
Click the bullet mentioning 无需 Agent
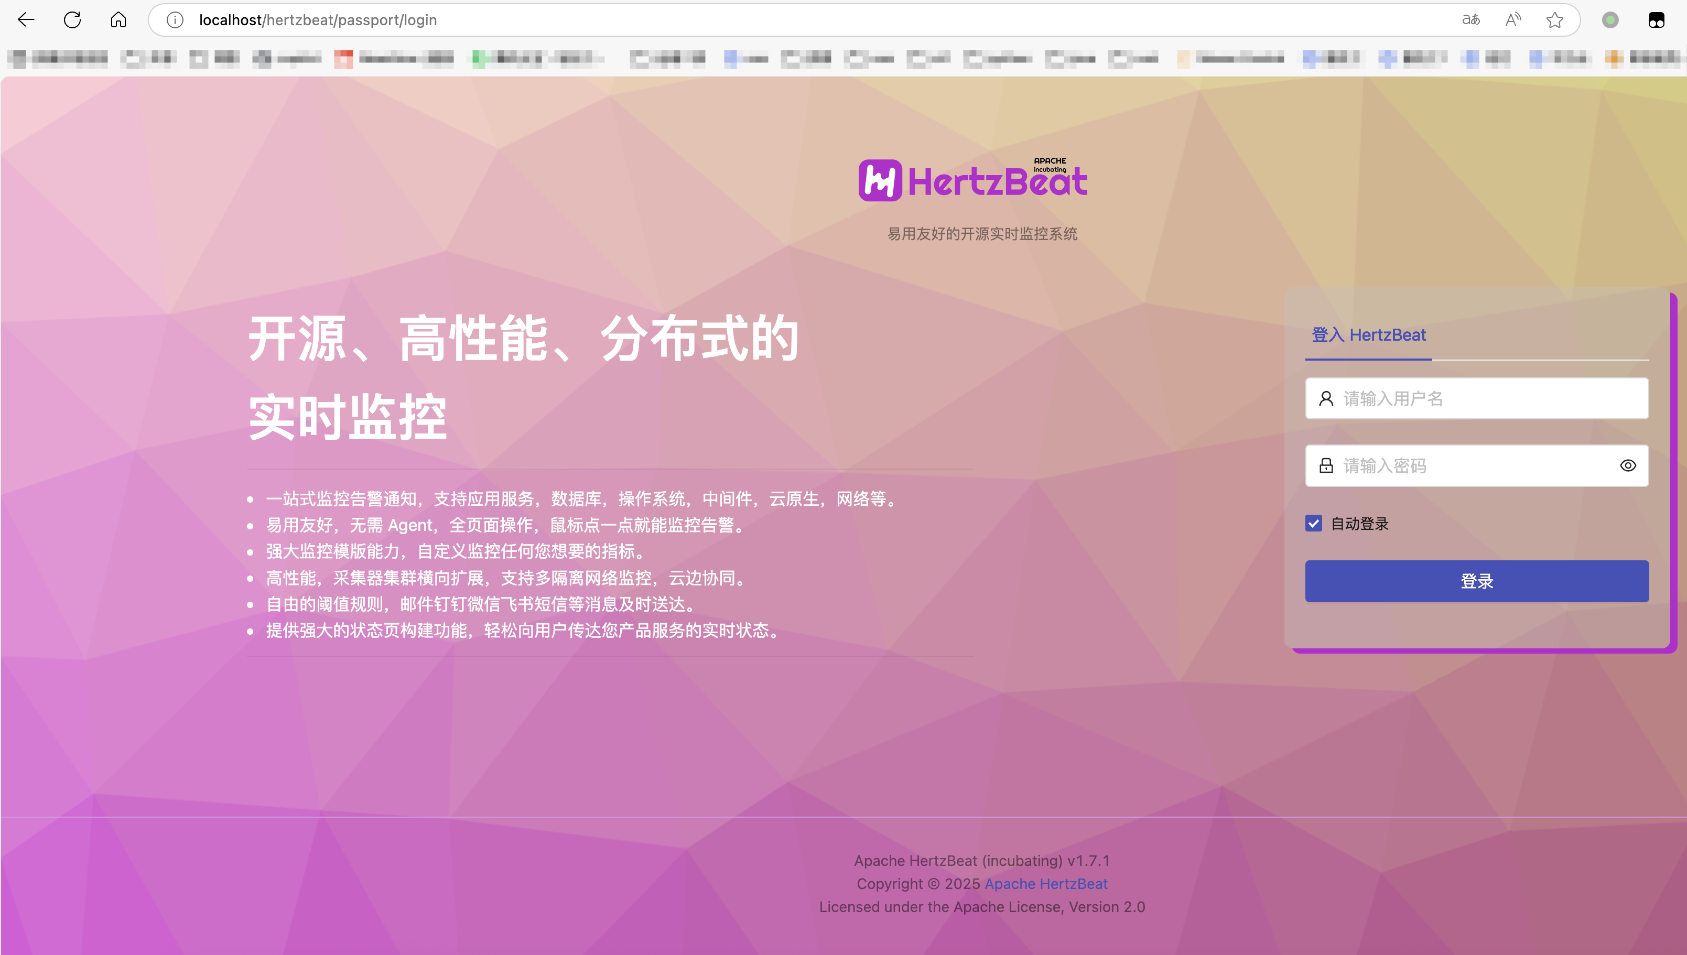click(505, 525)
